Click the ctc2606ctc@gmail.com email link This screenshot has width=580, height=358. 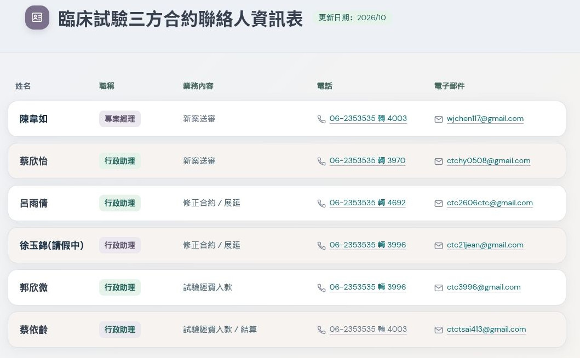point(490,203)
